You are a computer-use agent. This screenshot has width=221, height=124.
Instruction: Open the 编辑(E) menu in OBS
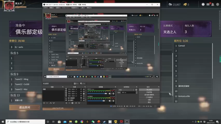click(x=52, y=8)
